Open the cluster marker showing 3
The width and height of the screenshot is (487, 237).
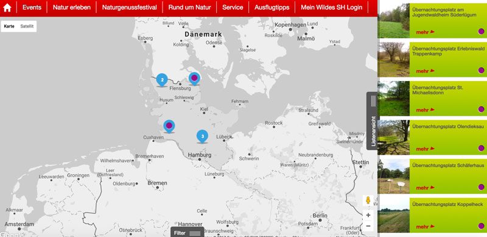click(202, 136)
